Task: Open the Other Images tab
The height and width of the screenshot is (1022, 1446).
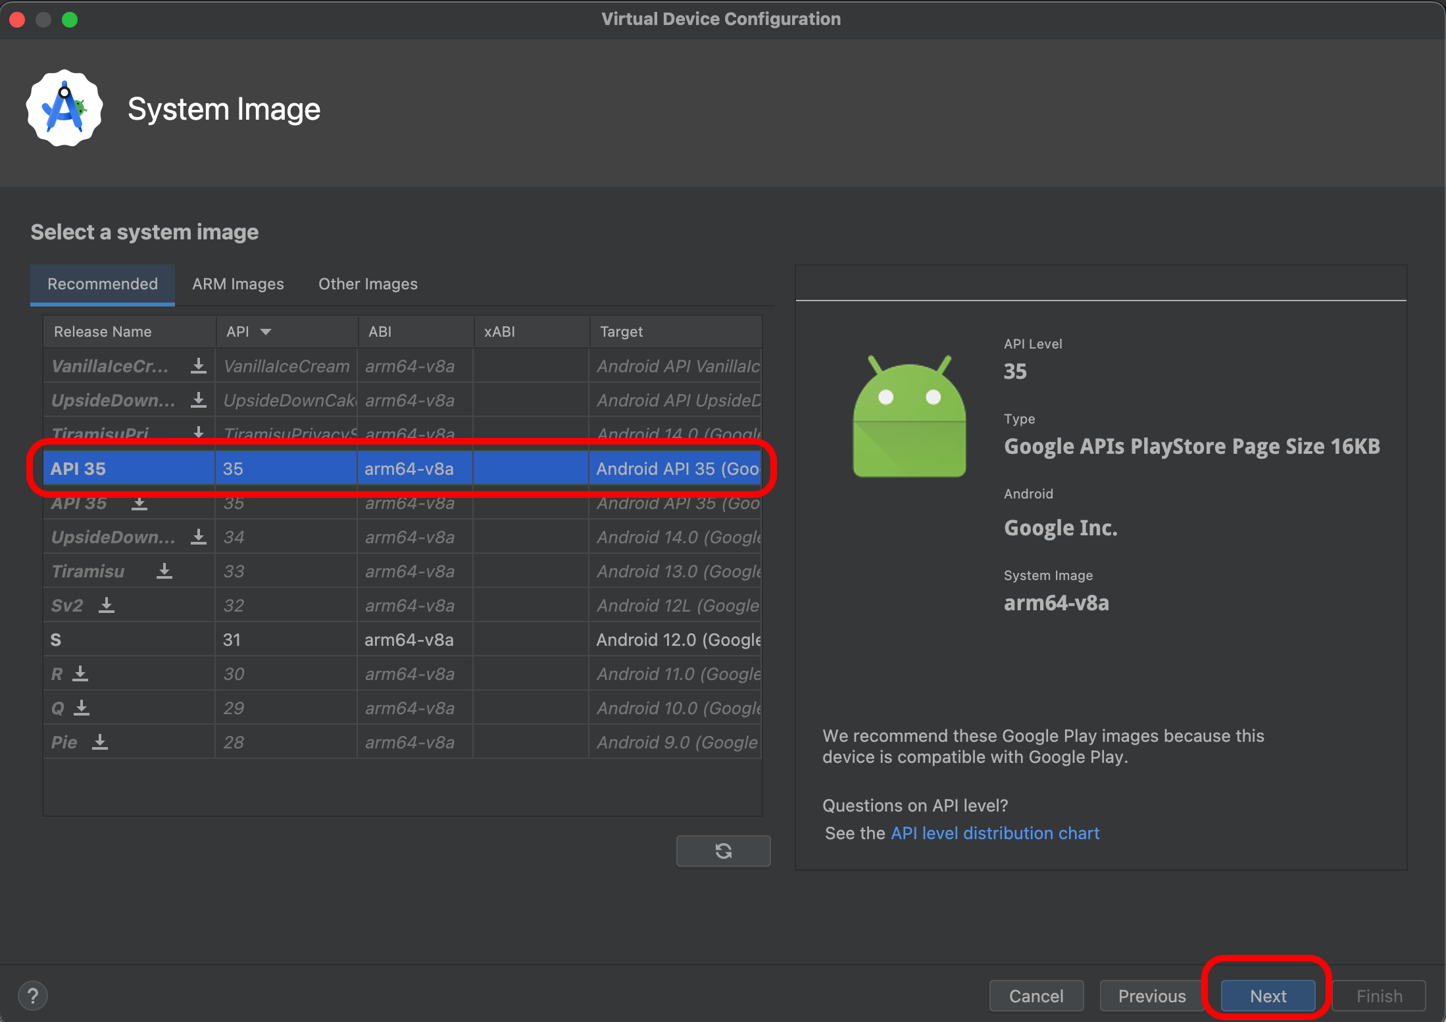Action: 368,284
